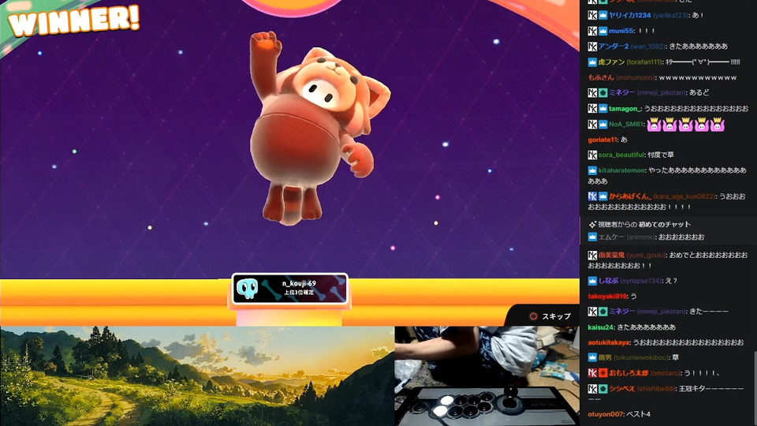This screenshot has height=426, width=757.
Task: Open otuyon007 username in chat
Action: coord(606,414)
